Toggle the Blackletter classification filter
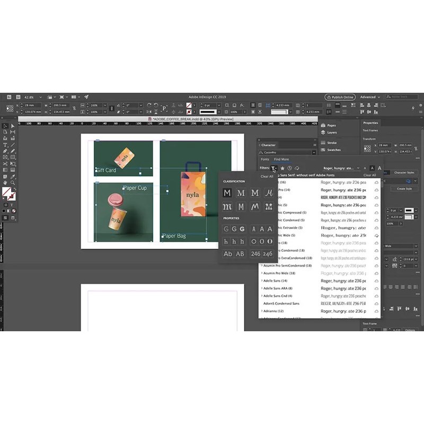Image resolution: width=424 pixels, height=424 pixels. [x=227, y=207]
